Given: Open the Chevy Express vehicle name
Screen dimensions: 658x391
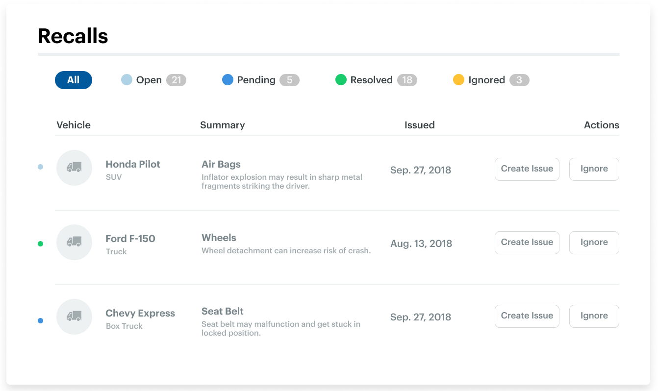Looking at the screenshot, I should (140, 313).
